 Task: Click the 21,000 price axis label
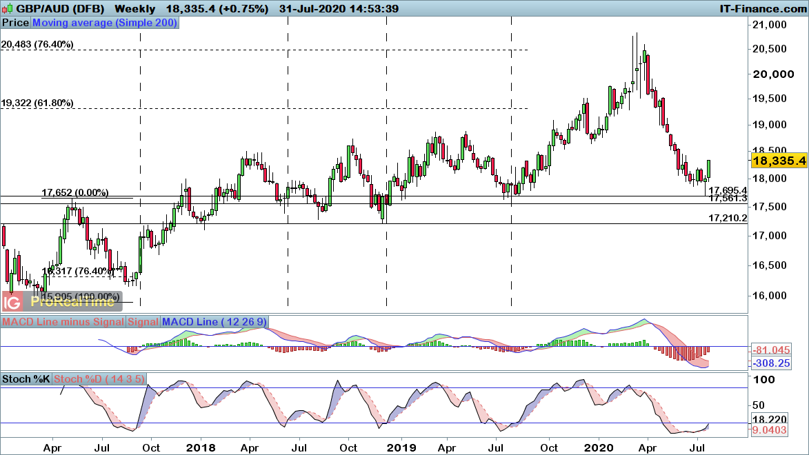(x=769, y=25)
